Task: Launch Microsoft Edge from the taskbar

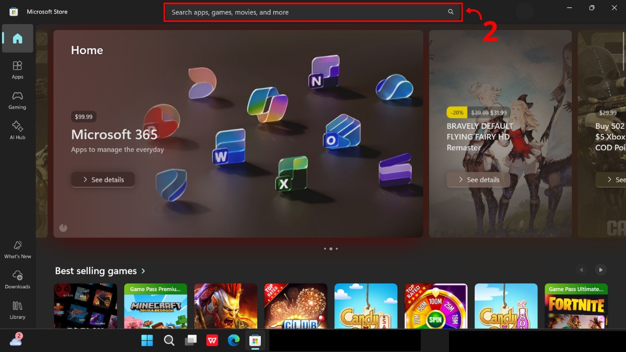Action: coord(234,341)
